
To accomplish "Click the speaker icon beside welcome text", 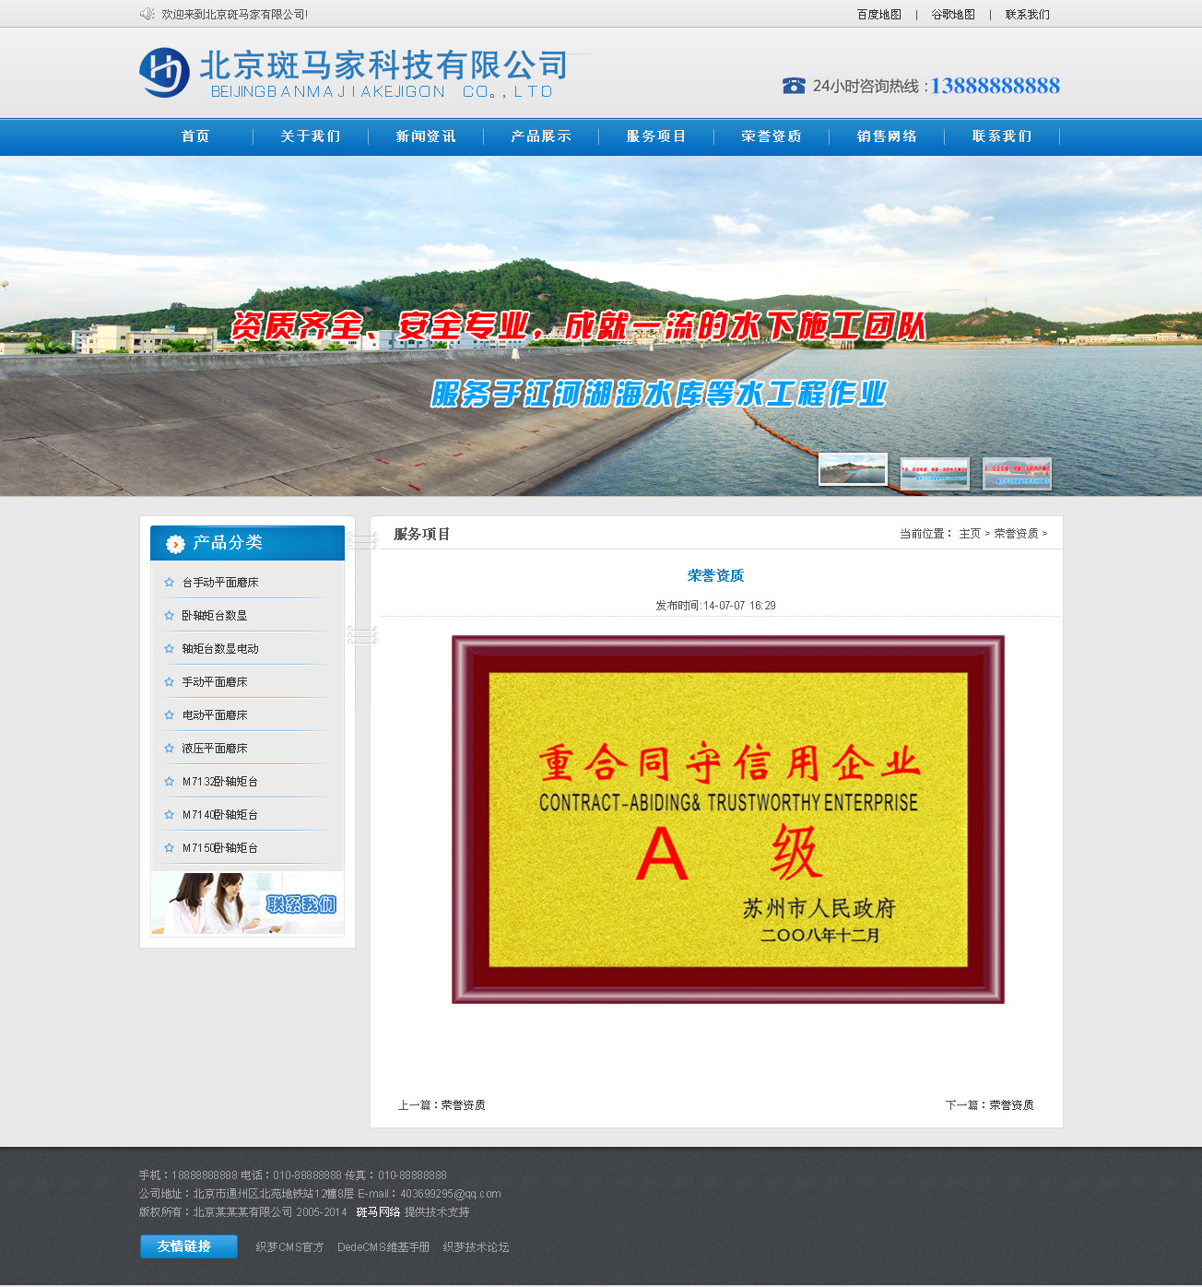I will click(147, 14).
